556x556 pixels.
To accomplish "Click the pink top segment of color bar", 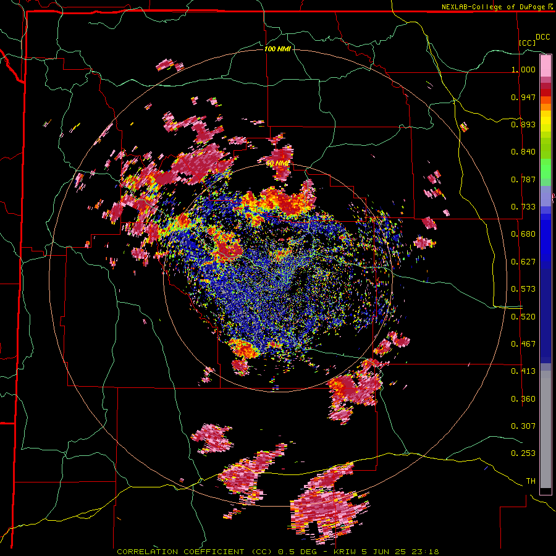I will (545, 66).
